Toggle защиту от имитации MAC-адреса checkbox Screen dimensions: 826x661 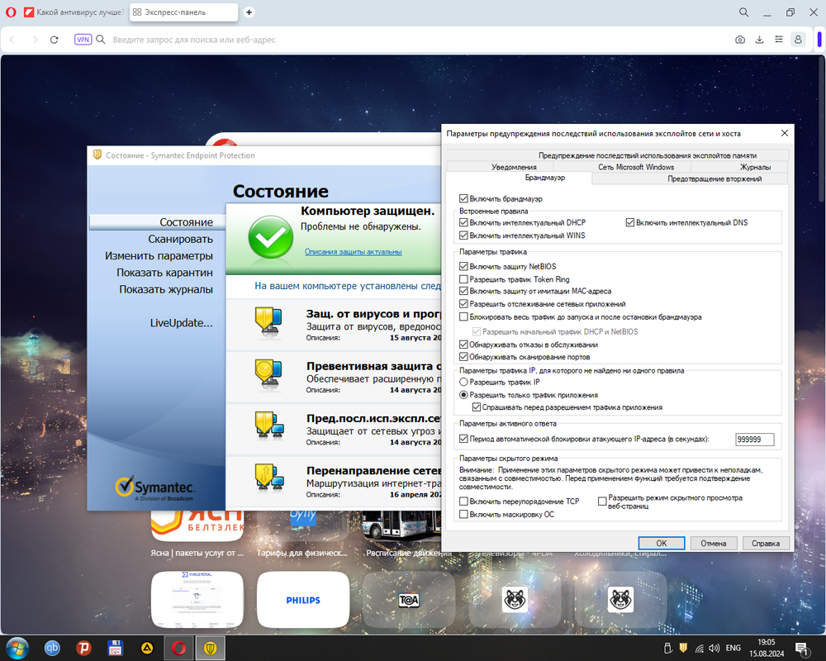(x=463, y=291)
